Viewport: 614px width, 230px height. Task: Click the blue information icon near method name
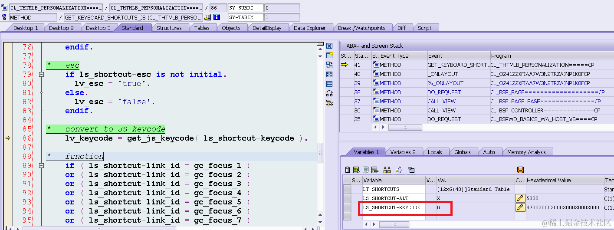[217, 17]
